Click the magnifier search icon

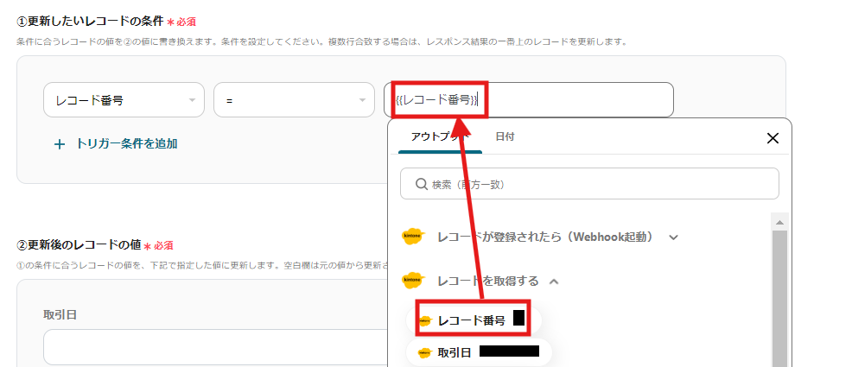coord(423,184)
